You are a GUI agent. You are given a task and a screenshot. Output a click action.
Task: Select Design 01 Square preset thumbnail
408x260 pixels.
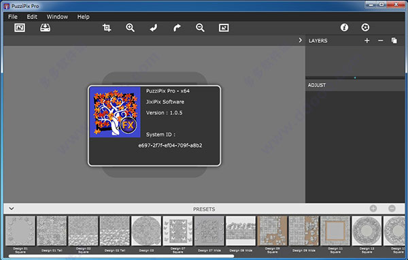[x=20, y=231]
